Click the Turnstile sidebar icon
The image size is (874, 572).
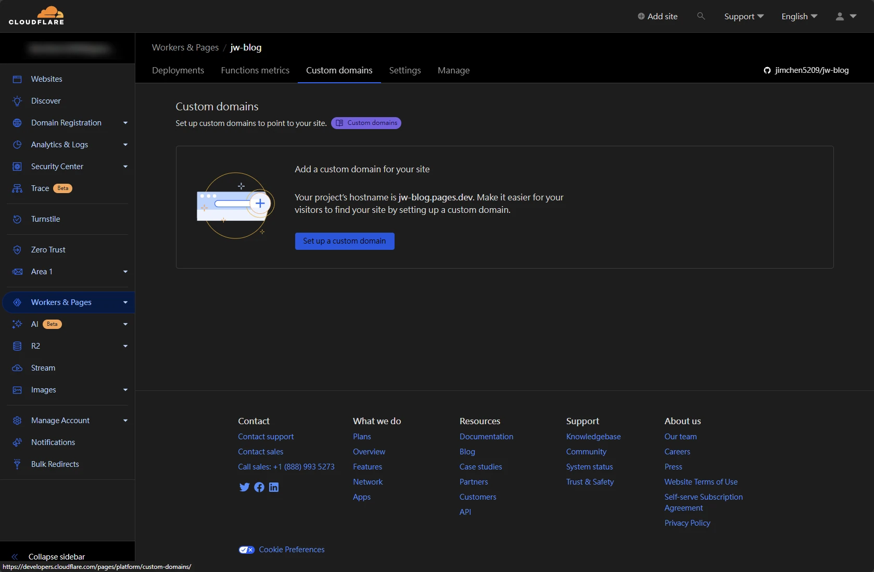17,219
